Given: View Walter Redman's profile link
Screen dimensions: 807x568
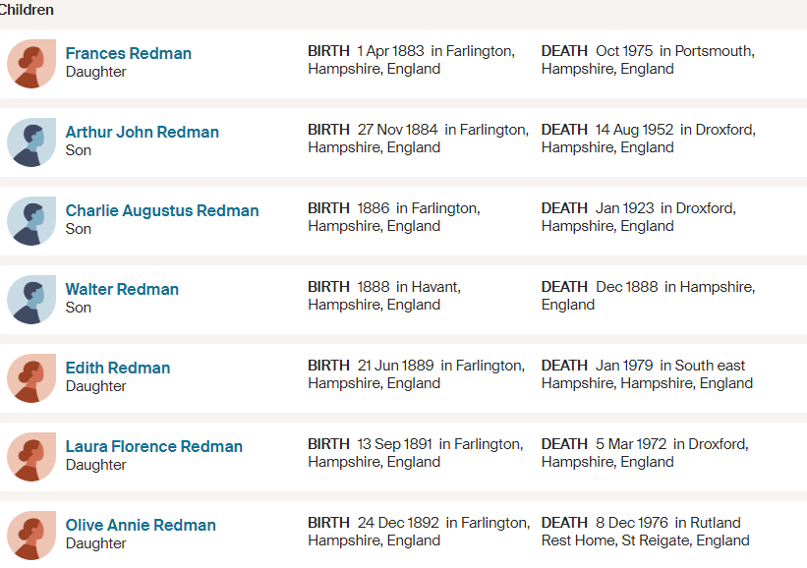Looking at the screenshot, I should pyautogui.click(x=122, y=289).
